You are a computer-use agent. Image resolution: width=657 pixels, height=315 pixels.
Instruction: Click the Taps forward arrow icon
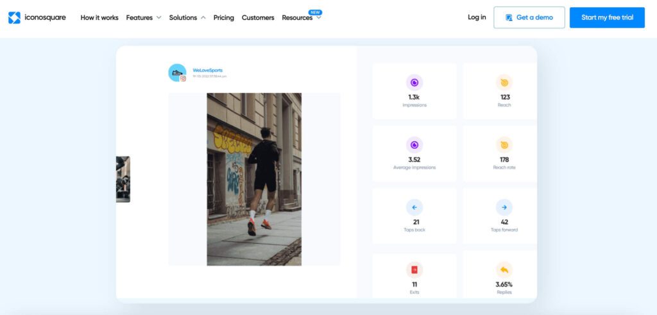pos(504,207)
